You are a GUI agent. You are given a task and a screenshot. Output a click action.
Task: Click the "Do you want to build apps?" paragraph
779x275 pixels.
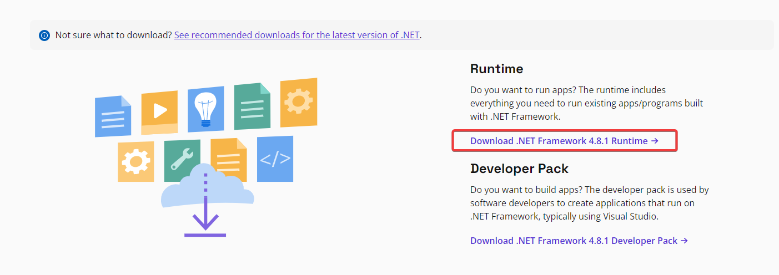click(589, 203)
